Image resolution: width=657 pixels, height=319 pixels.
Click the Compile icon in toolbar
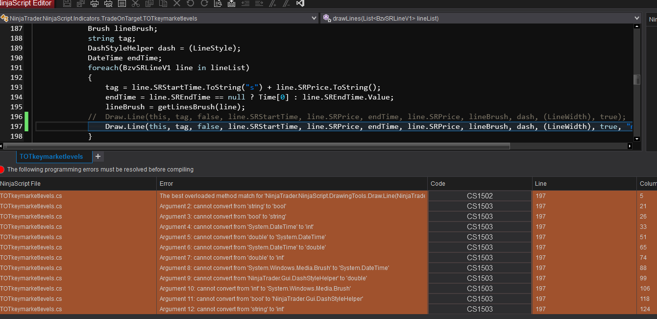[x=232, y=3]
